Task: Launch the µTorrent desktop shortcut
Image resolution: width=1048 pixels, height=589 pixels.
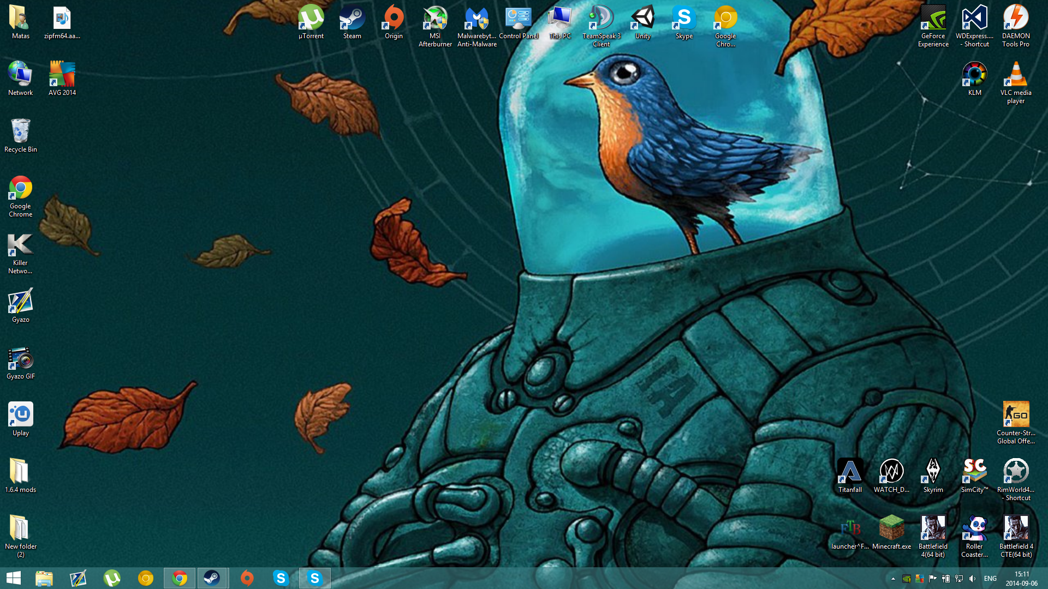Action: pyautogui.click(x=311, y=22)
